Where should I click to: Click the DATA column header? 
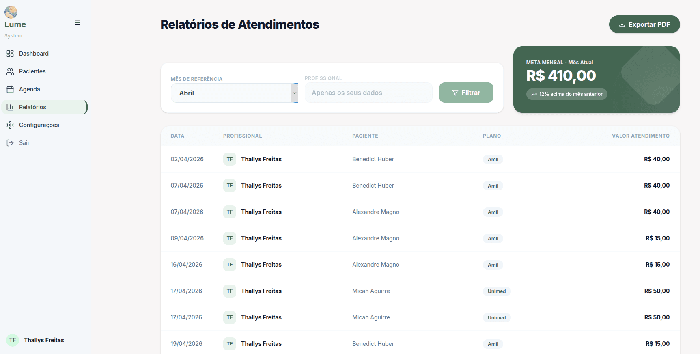click(x=177, y=136)
